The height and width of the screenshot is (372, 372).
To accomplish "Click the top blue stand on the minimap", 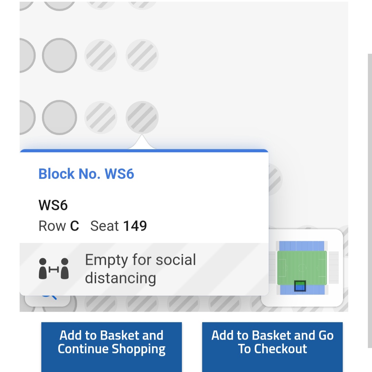I will [x=301, y=246].
